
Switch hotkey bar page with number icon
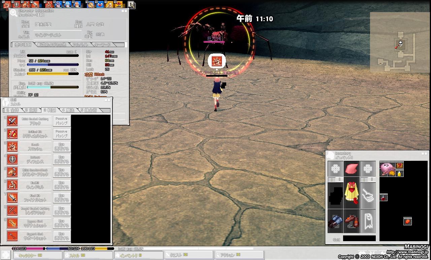(x=131, y=5)
